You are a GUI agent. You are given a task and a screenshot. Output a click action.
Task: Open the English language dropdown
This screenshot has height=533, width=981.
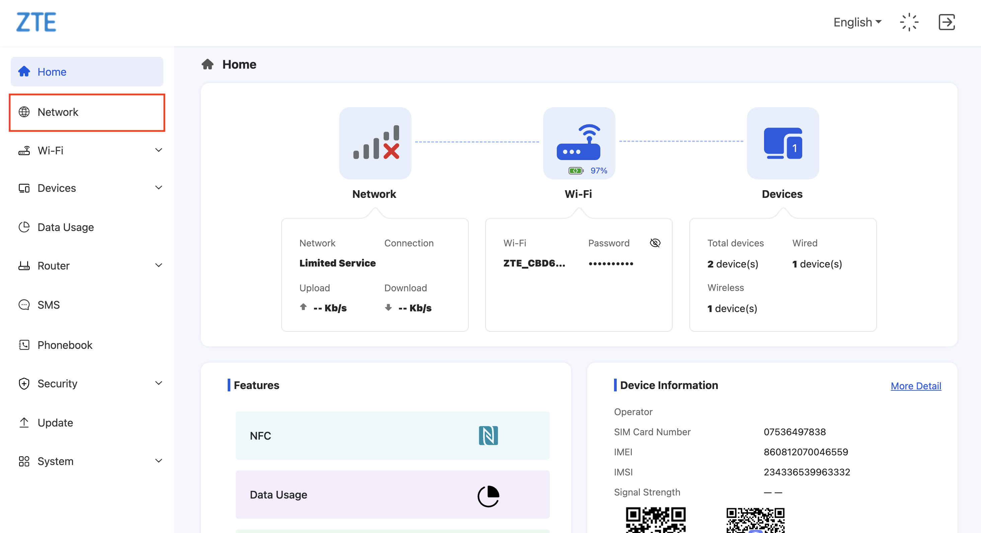857,22
